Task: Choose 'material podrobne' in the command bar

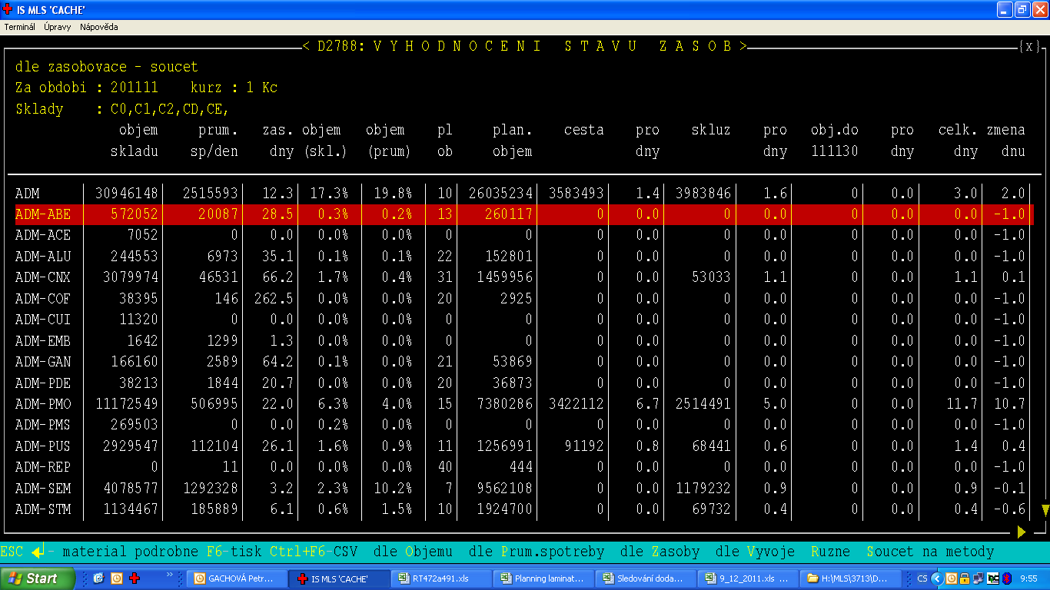Action: point(131,552)
